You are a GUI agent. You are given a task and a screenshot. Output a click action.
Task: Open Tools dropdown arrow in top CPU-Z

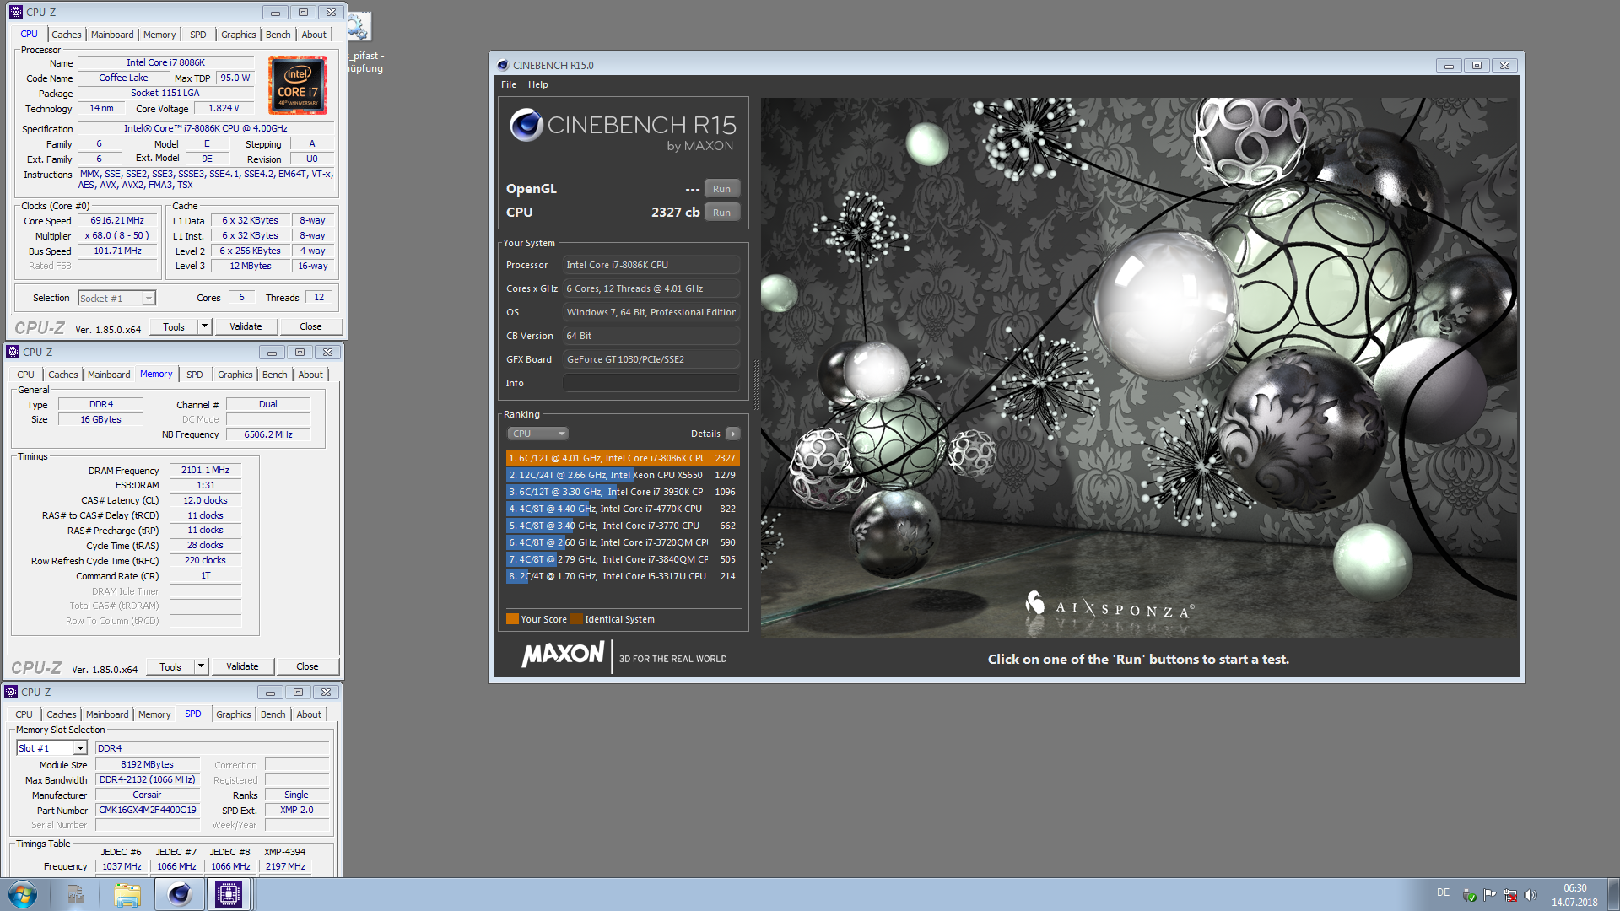point(204,326)
